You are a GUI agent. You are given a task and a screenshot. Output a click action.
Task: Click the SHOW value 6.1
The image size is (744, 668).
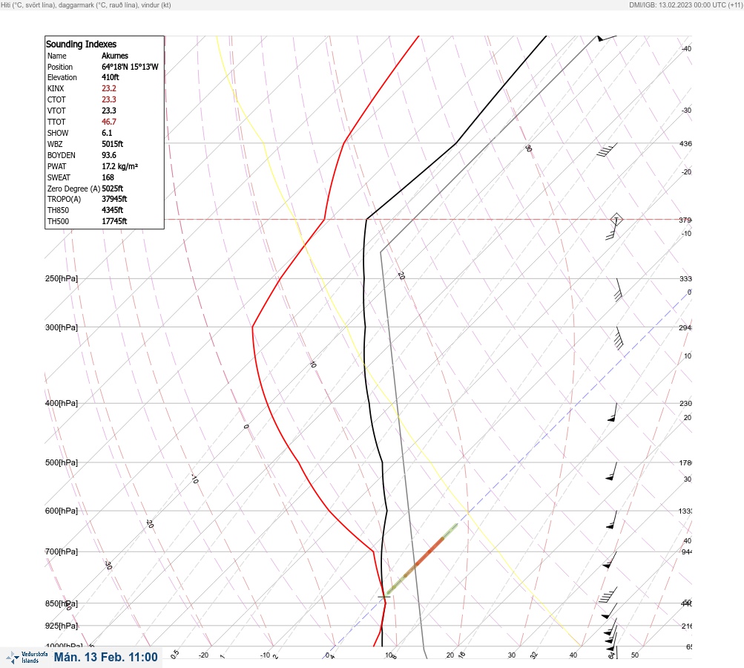click(x=107, y=133)
